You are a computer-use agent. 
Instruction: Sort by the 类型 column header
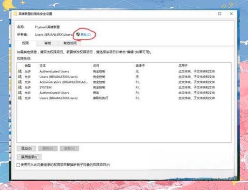click(x=28, y=66)
